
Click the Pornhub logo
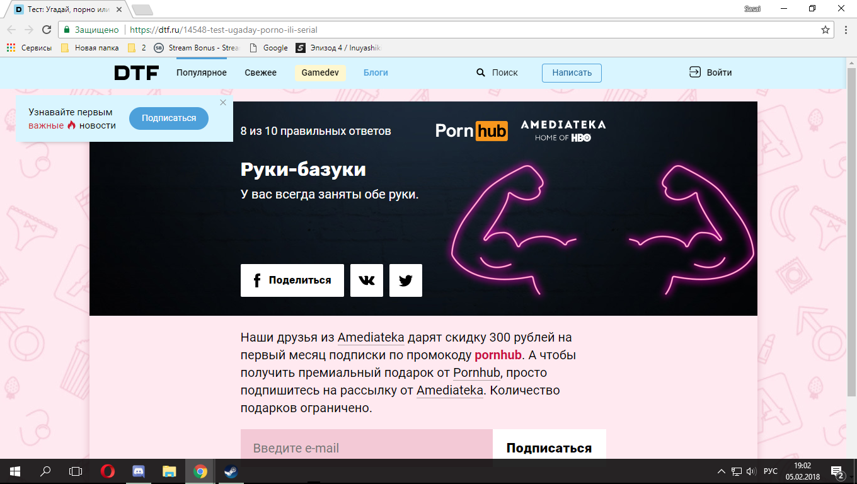[472, 130]
